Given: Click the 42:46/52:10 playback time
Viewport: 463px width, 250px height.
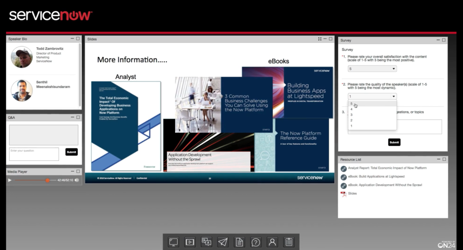Looking at the screenshot, I should 65,180.
